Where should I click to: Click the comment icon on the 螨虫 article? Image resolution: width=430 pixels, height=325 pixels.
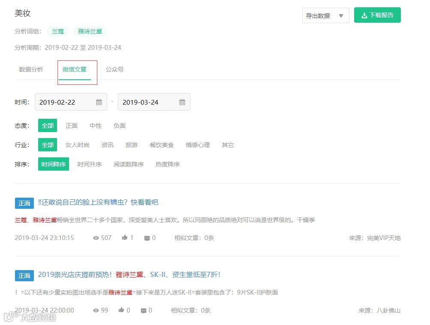(147, 238)
